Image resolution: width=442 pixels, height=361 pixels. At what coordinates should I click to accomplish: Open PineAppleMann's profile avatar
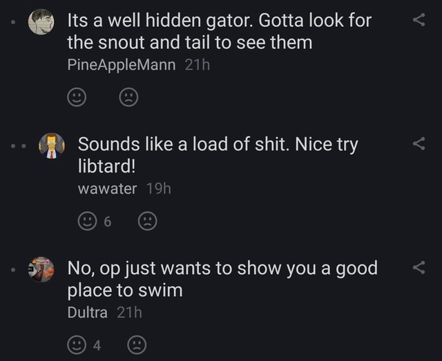(41, 22)
